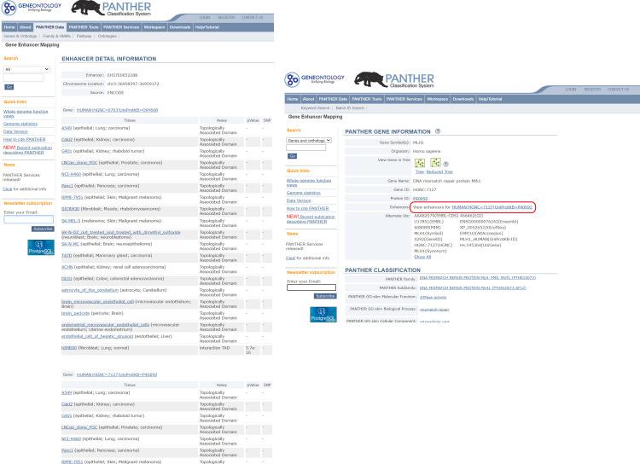640x464 pixels.
Task: Open the A549 tissue link in first table
Action: tap(67, 128)
